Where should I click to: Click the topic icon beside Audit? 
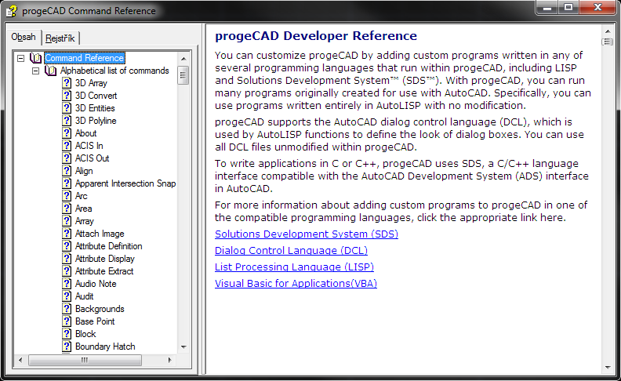coord(67,296)
